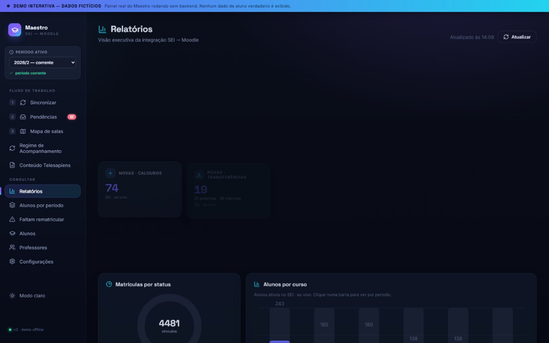Open the 2026/2 — corrente period dropdown
The width and height of the screenshot is (549, 343).
(x=42, y=63)
